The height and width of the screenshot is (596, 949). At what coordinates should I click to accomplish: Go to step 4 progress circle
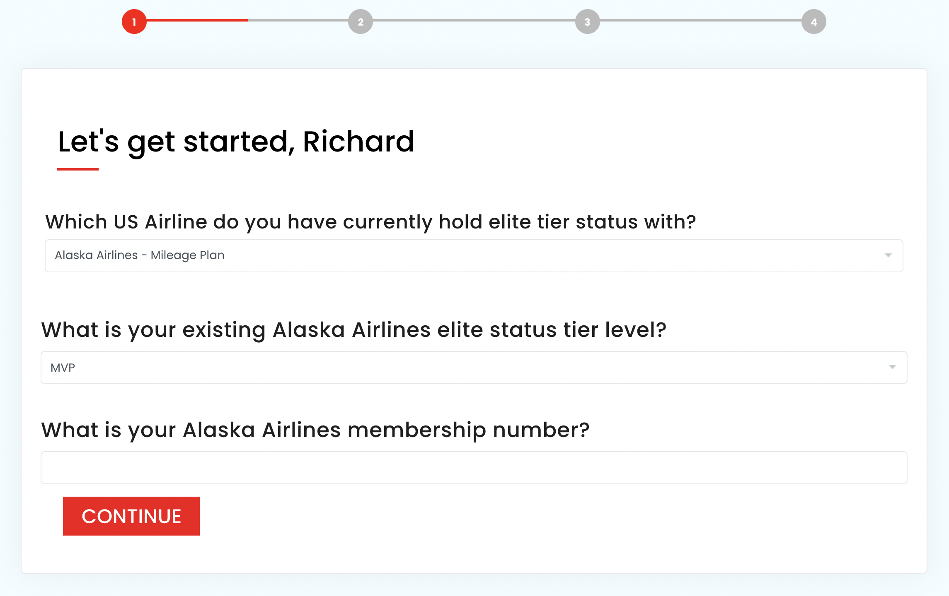813,22
